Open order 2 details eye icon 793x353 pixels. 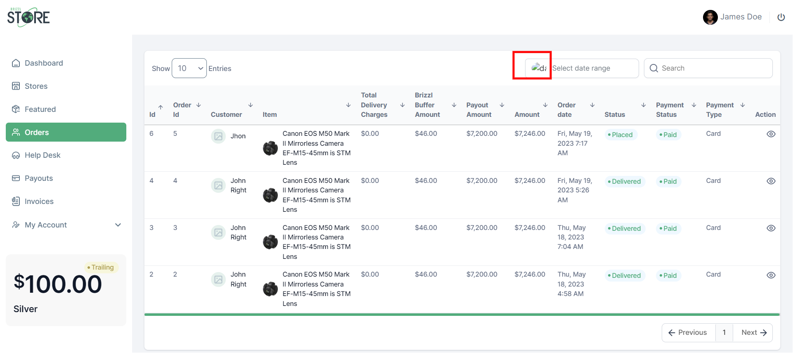(x=771, y=275)
